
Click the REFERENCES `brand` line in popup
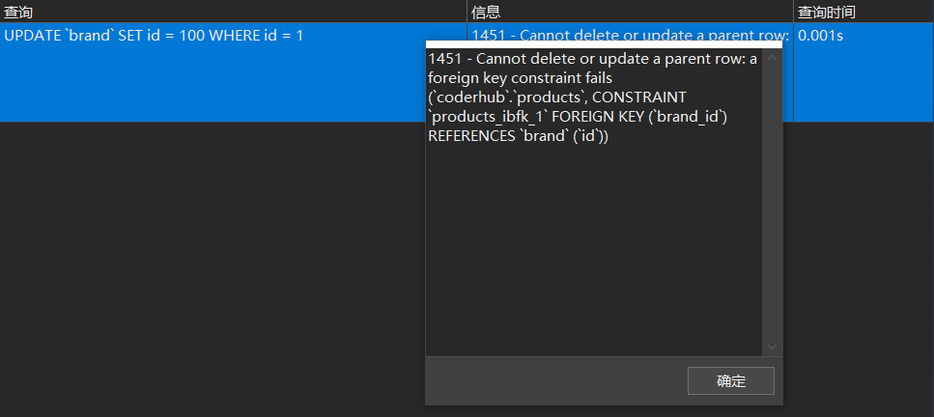coord(519,136)
